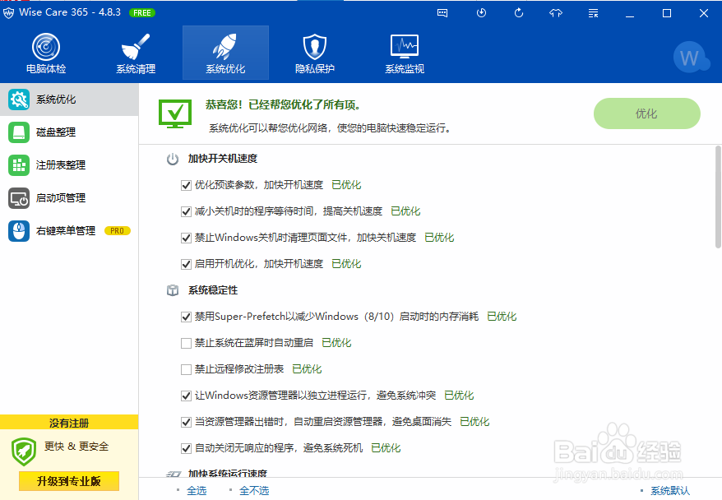Click 更快 & 更安全 text

click(x=76, y=446)
